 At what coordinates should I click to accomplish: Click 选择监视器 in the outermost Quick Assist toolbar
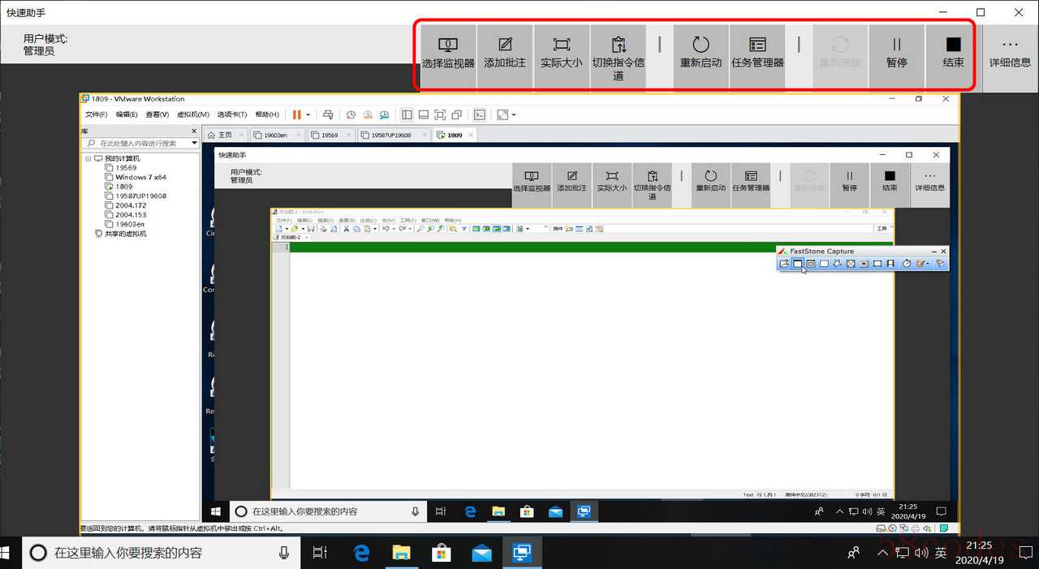(448, 53)
